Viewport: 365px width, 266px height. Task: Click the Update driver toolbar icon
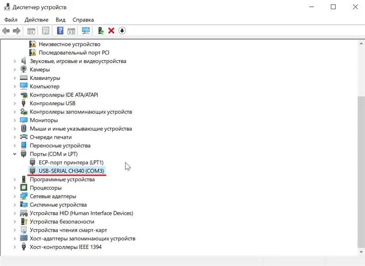coord(101,31)
